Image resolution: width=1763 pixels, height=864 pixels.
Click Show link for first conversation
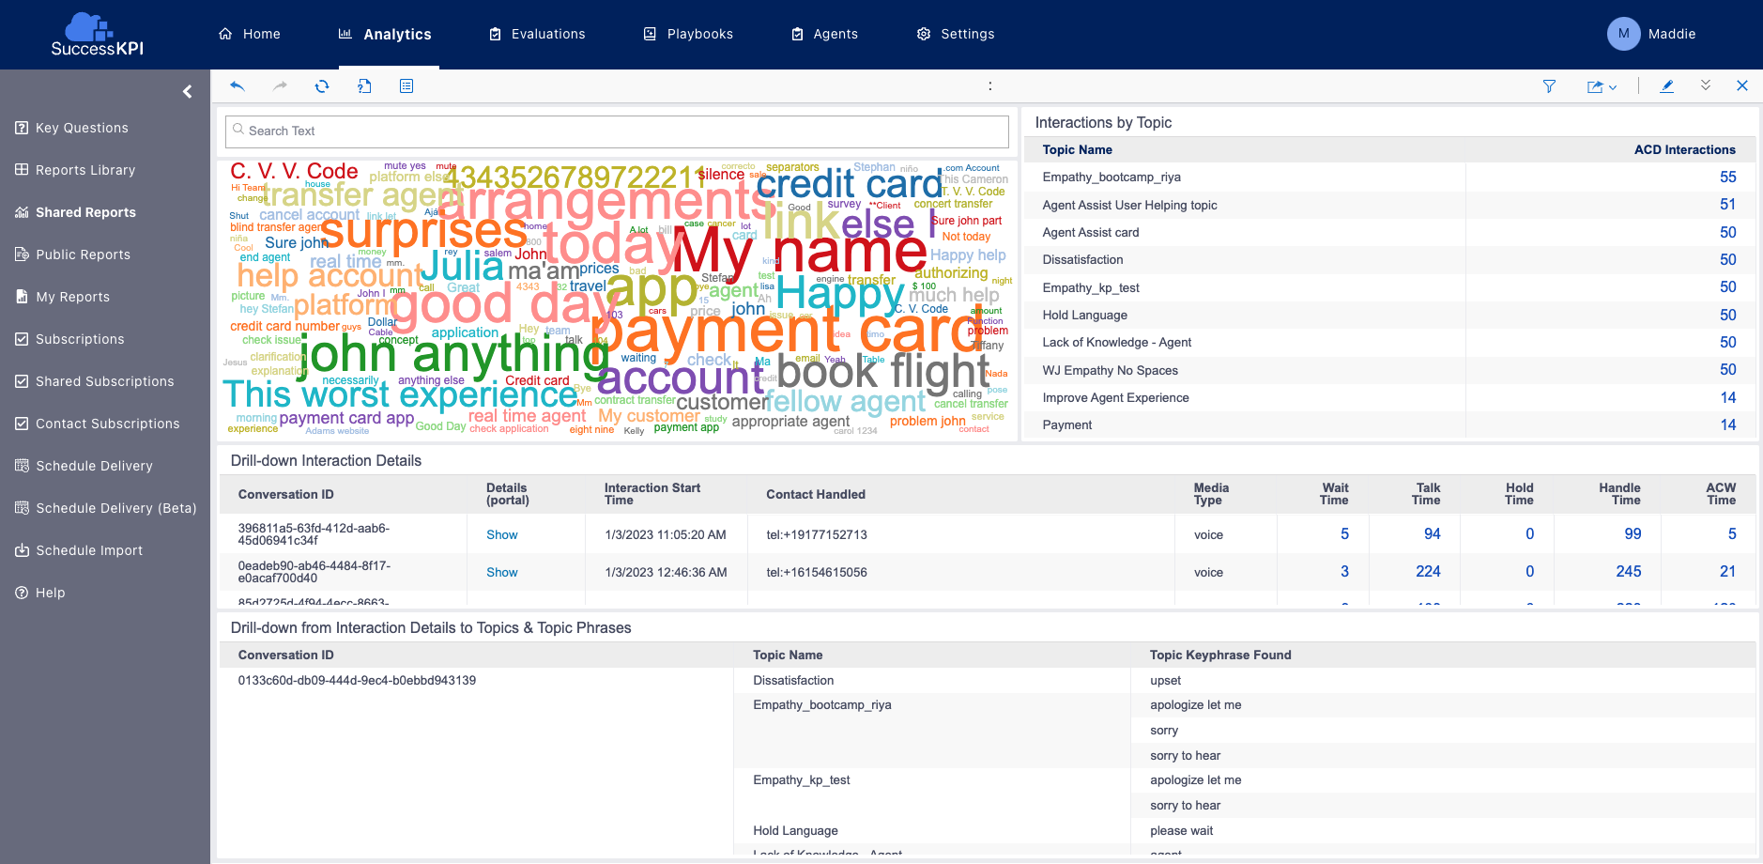(501, 534)
